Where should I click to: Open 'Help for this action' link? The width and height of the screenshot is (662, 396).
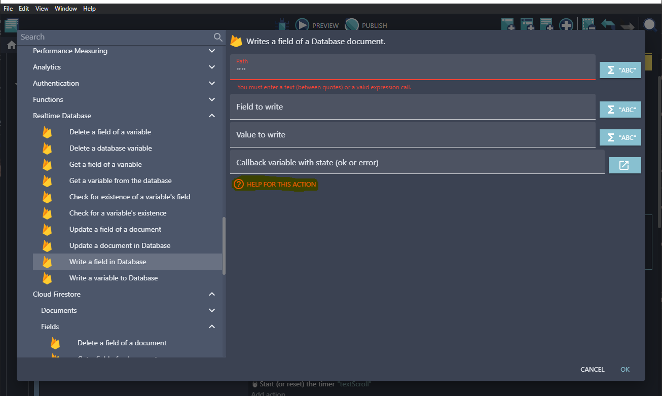point(275,185)
